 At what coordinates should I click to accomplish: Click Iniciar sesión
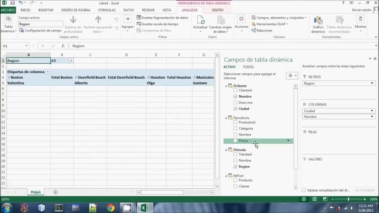tap(362, 10)
